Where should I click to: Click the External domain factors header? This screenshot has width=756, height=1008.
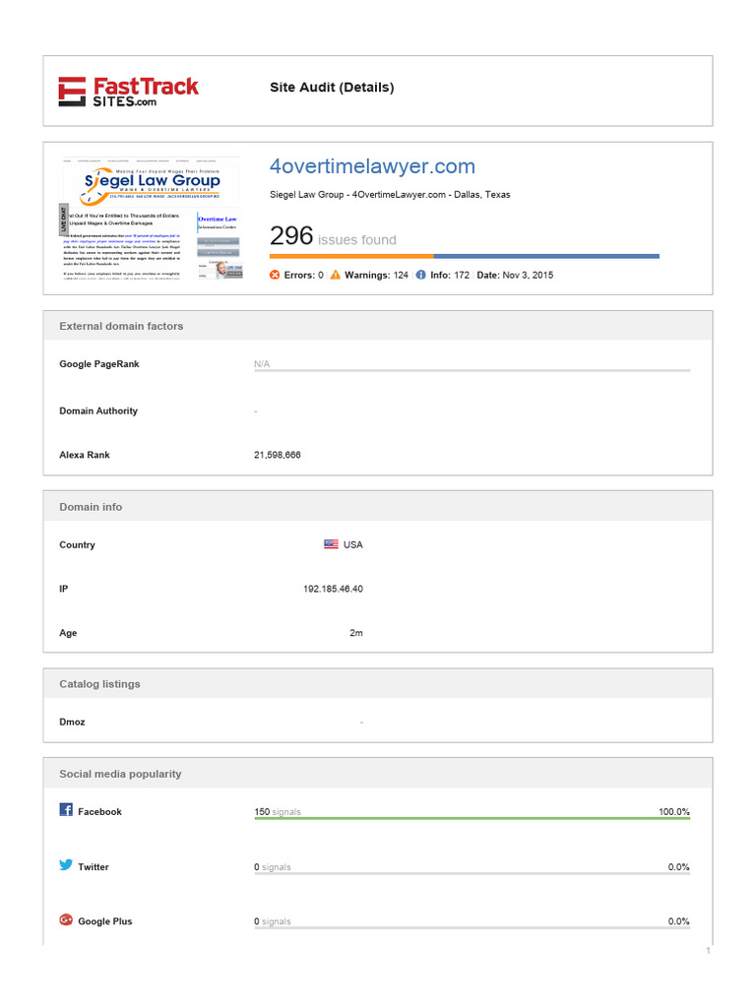click(121, 326)
